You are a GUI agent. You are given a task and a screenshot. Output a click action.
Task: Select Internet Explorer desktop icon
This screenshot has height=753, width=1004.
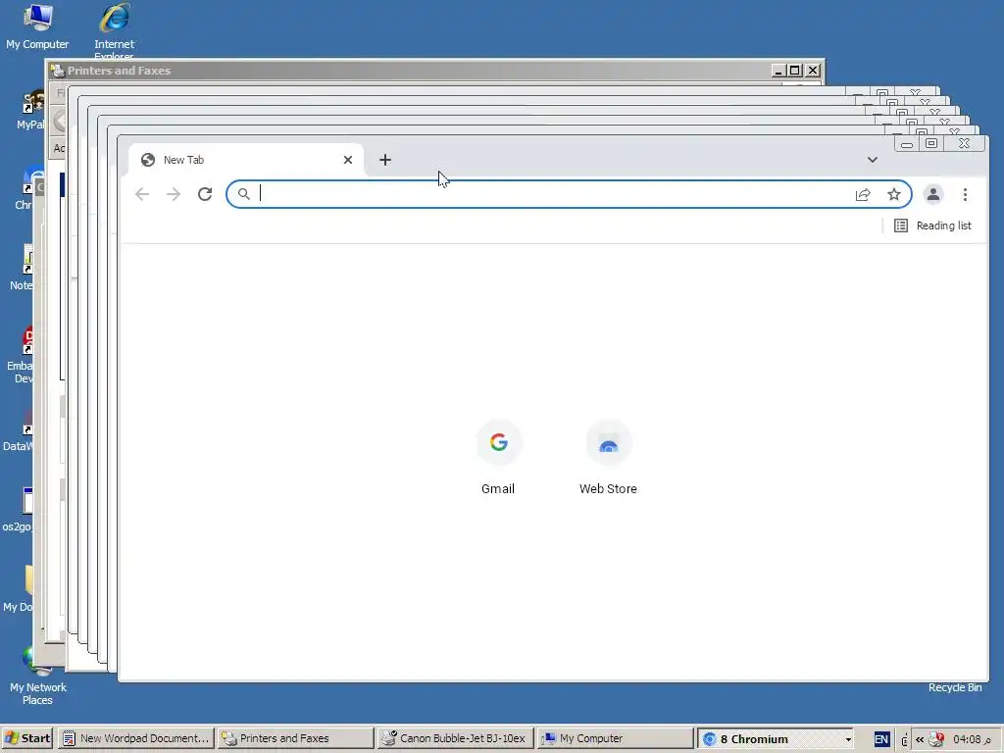click(114, 30)
